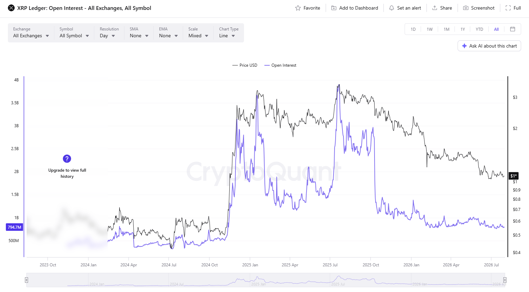Click the 2026 Jul x-axis label
Image resolution: width=529 pixels, height=292 pixels.
point(491,265)
